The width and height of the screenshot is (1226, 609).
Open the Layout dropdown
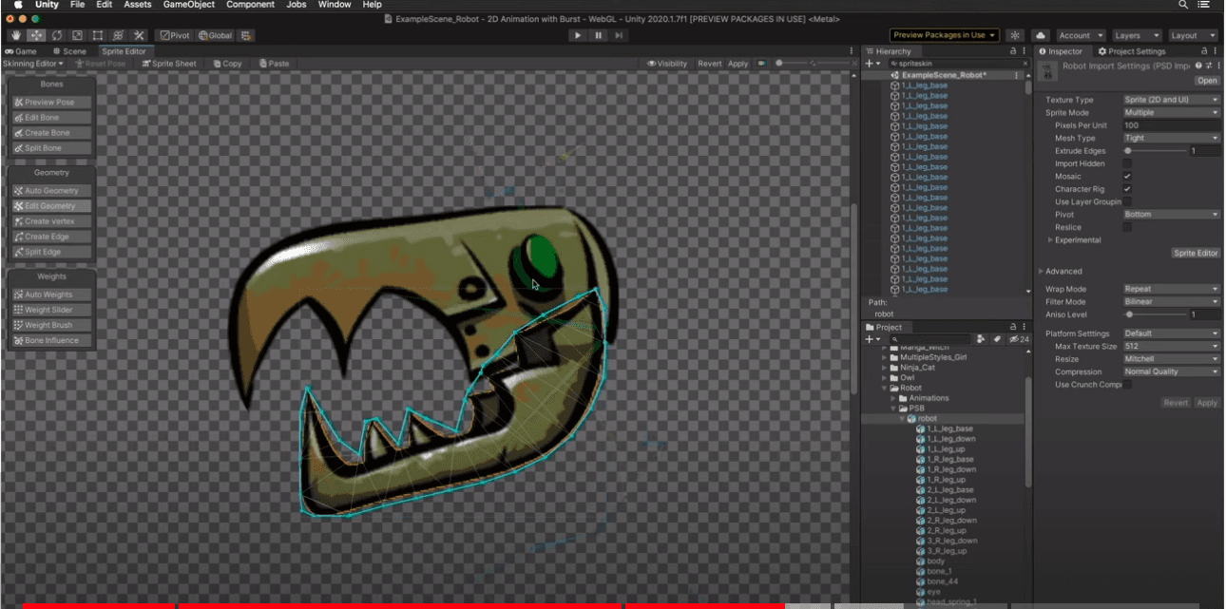pos(1191,35)
